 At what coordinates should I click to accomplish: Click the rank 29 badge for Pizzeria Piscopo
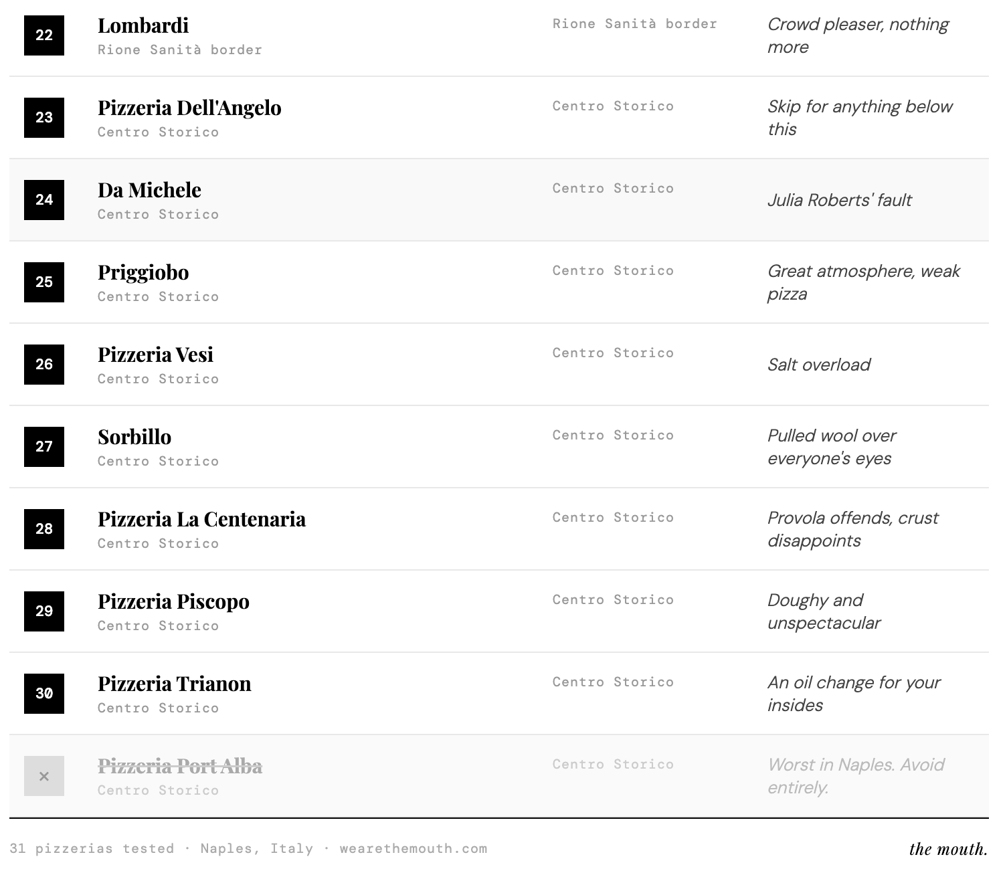pyautogui.click(x=44, y=611)
